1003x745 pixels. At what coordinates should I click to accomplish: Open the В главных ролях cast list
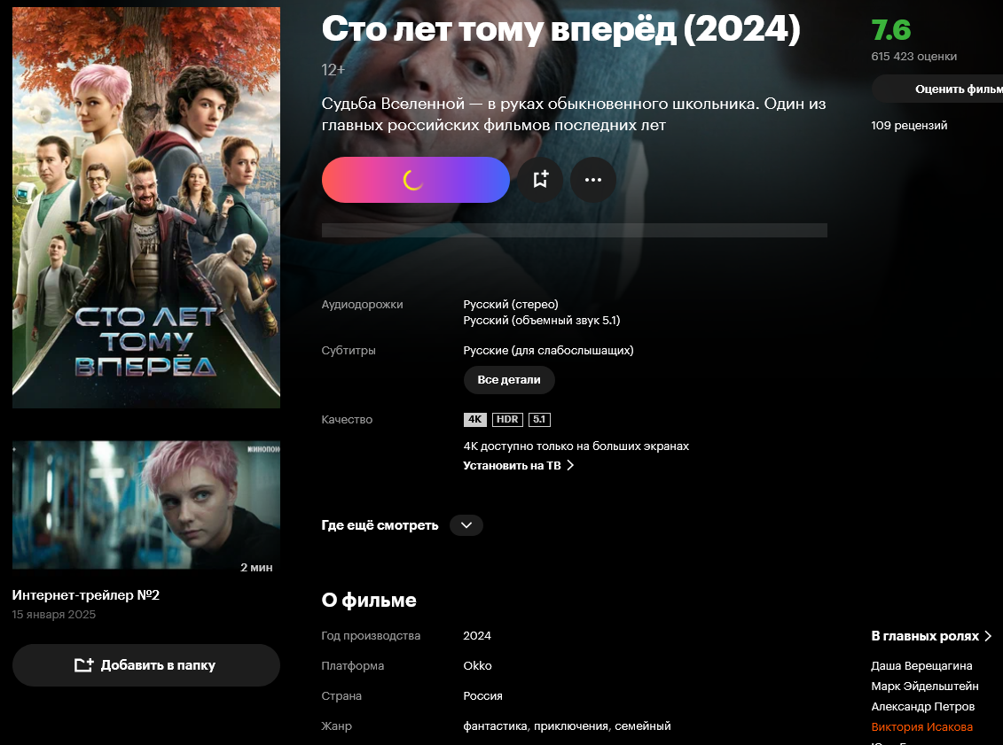coord(930,636)
